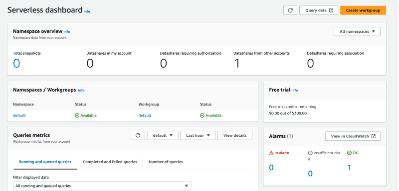The image size is (399, 191).
Task: Select the Number of queries tab
Action: pyautogui.click(x=166, y=162)
